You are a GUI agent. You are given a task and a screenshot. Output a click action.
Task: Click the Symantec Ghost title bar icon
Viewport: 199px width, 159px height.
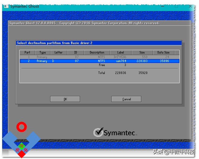(x=6, y=6)
